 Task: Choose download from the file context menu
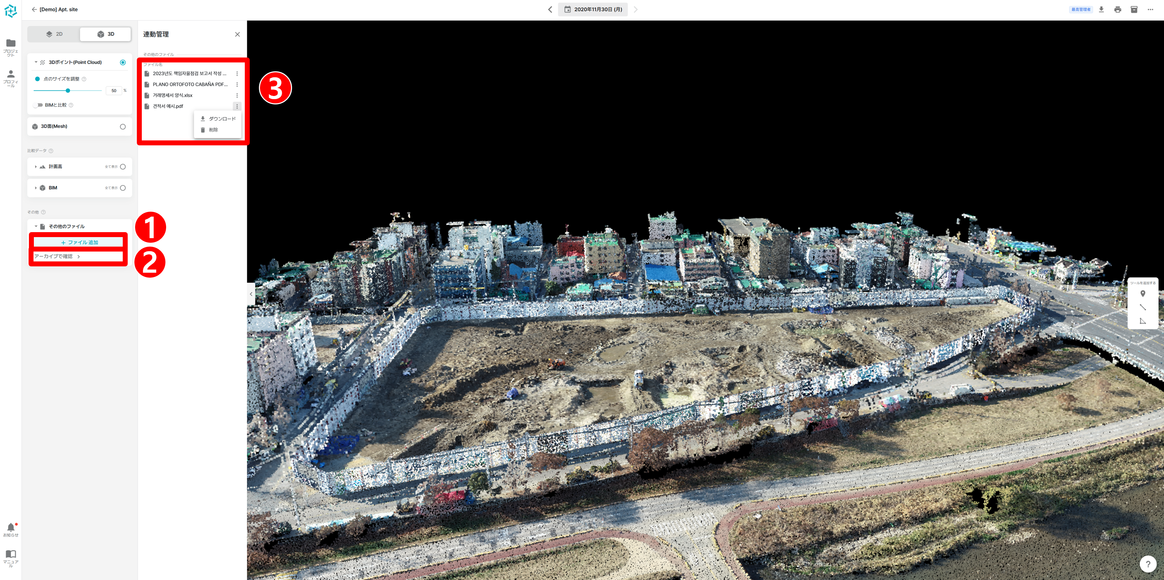click(218, 119)
